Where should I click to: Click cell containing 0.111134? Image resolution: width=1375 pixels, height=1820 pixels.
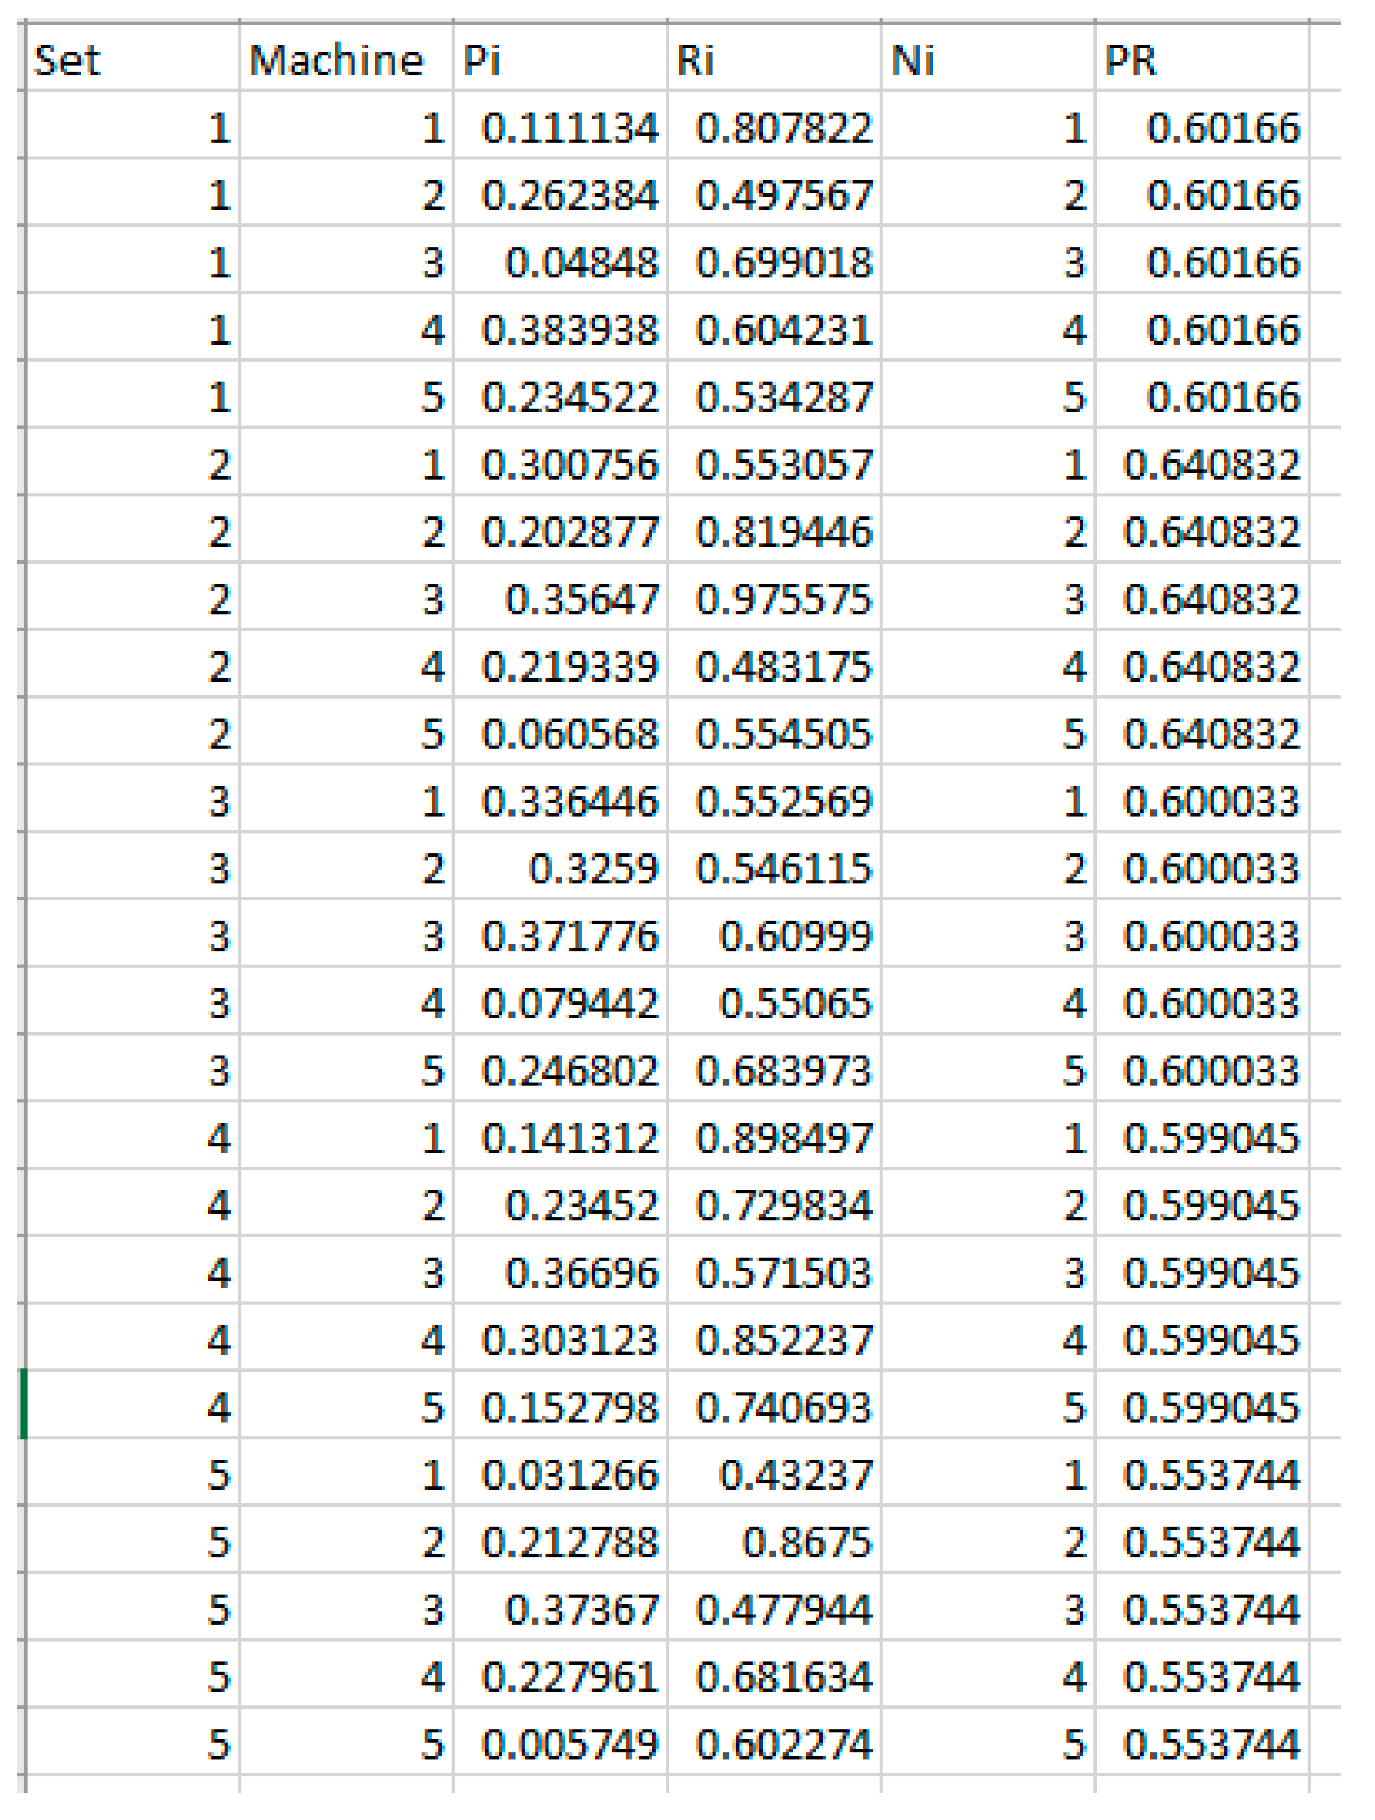tap(569, 128)
